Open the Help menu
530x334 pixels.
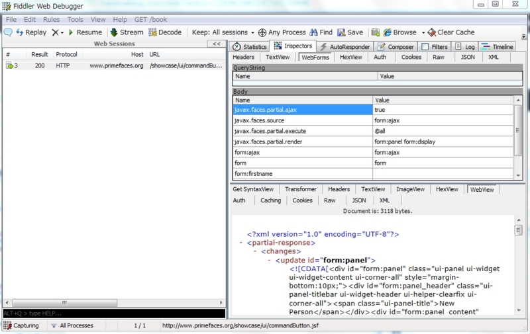click(120, 20)
